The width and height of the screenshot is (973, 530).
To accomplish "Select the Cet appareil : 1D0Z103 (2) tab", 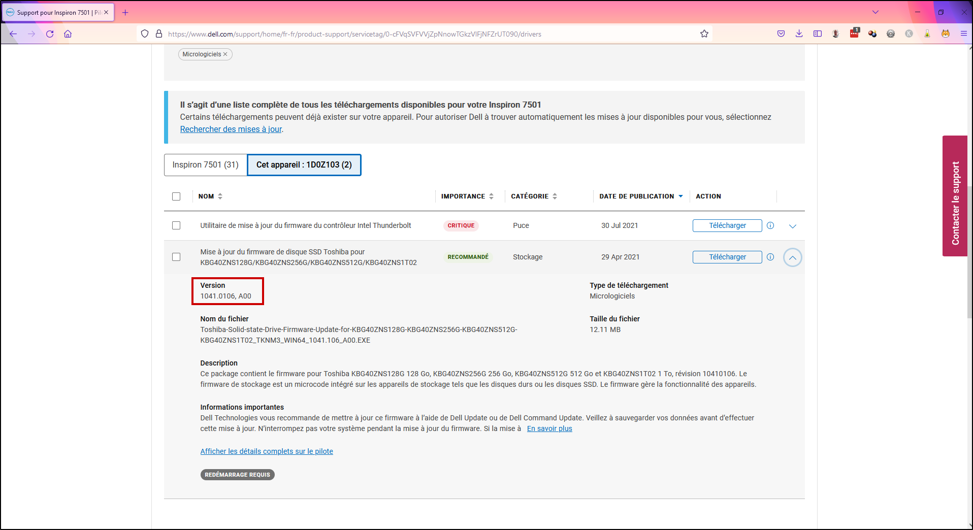I will 304,165.
